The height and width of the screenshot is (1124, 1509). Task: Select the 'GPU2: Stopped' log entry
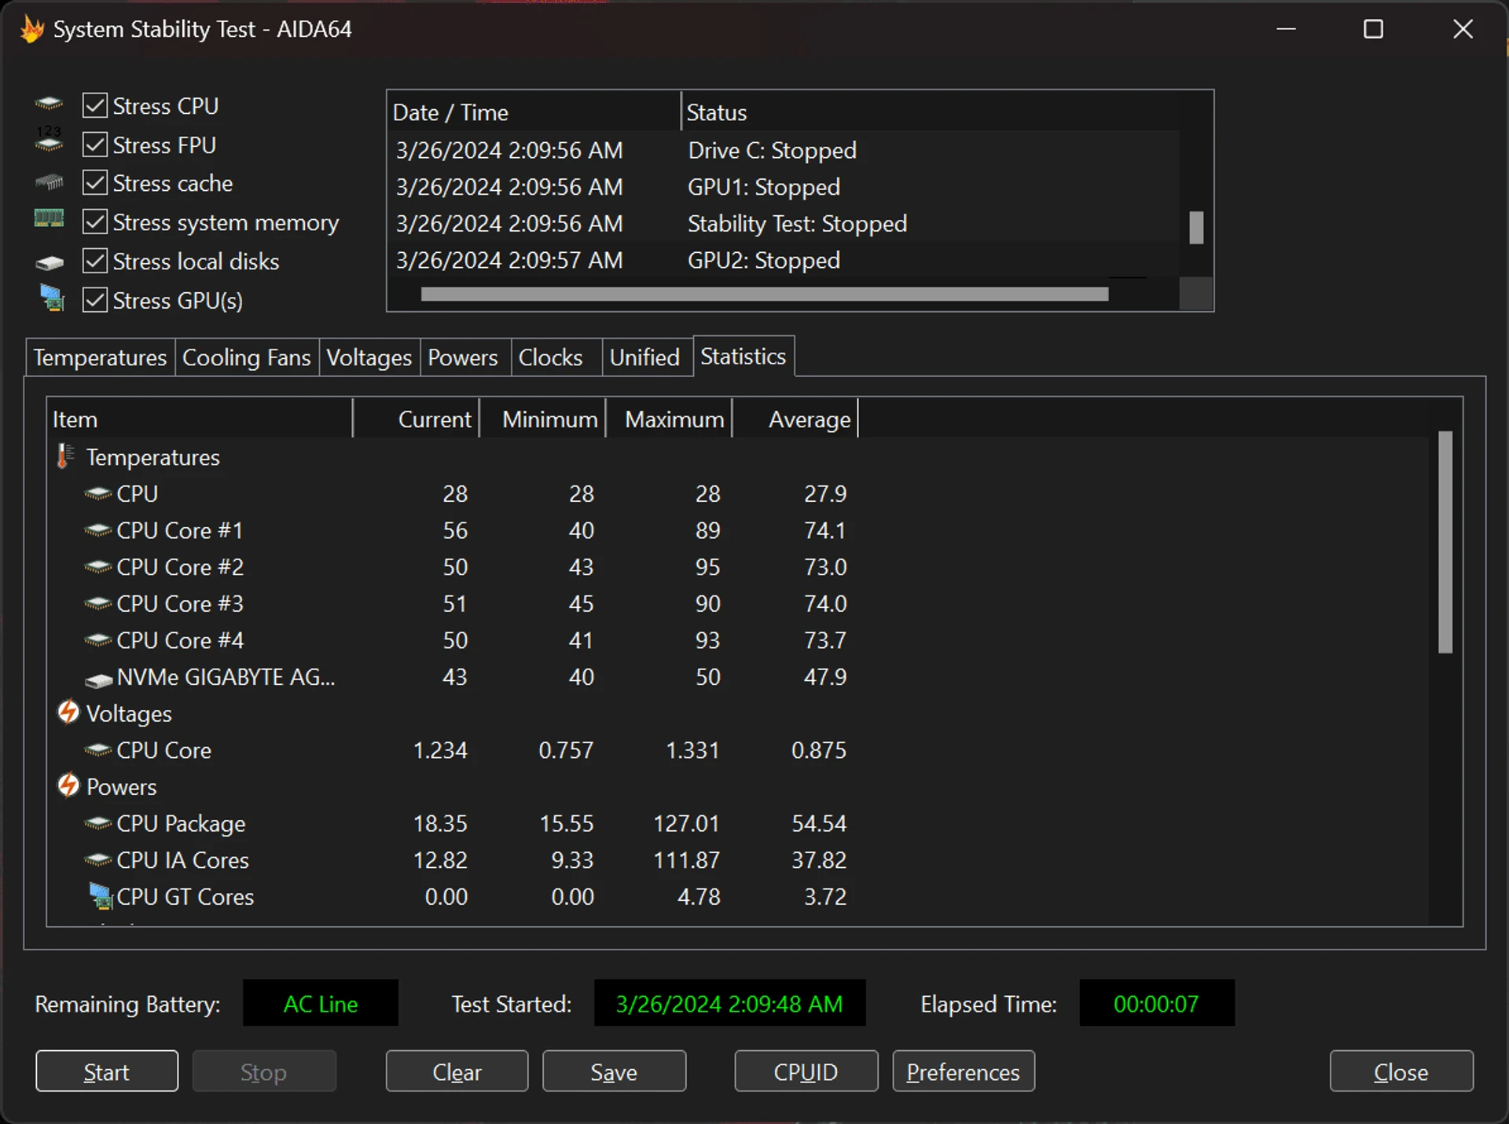[x=784, y=260]
